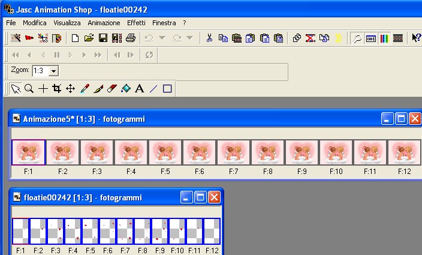Open the File menu
Image resolution: width=422 pixels, height=255 pixels.
11,23
